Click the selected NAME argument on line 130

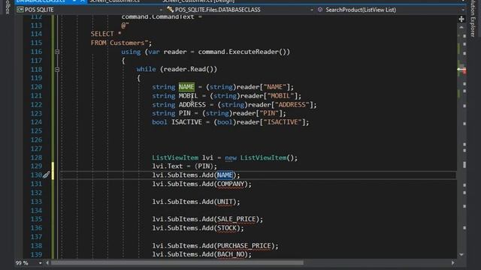[225, 175]
